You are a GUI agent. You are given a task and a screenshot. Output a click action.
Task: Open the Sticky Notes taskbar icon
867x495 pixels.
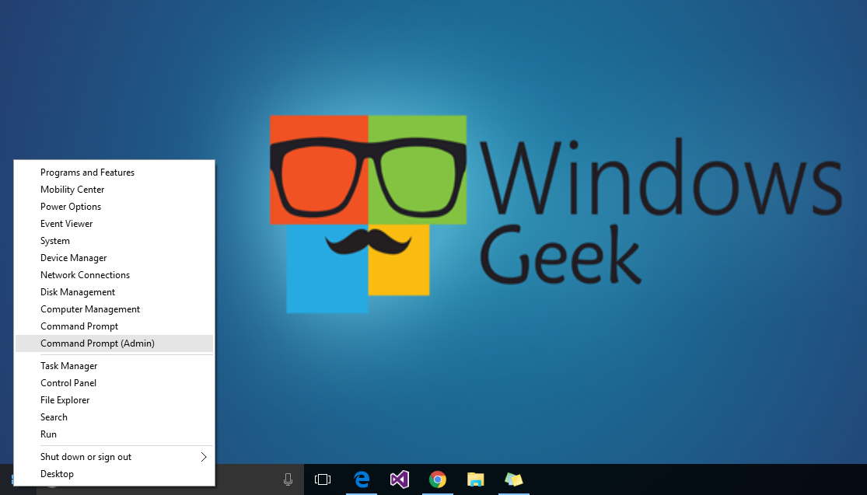pos(514,479)
